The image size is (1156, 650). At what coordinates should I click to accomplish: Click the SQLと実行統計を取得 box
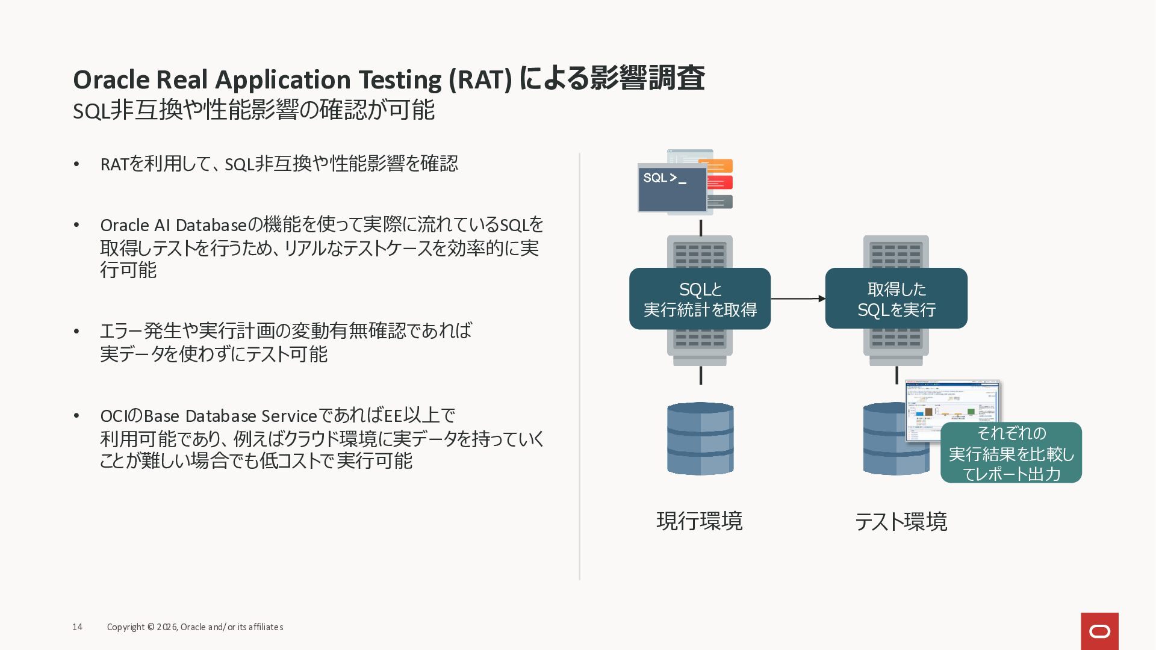click(x=700, y=299)
